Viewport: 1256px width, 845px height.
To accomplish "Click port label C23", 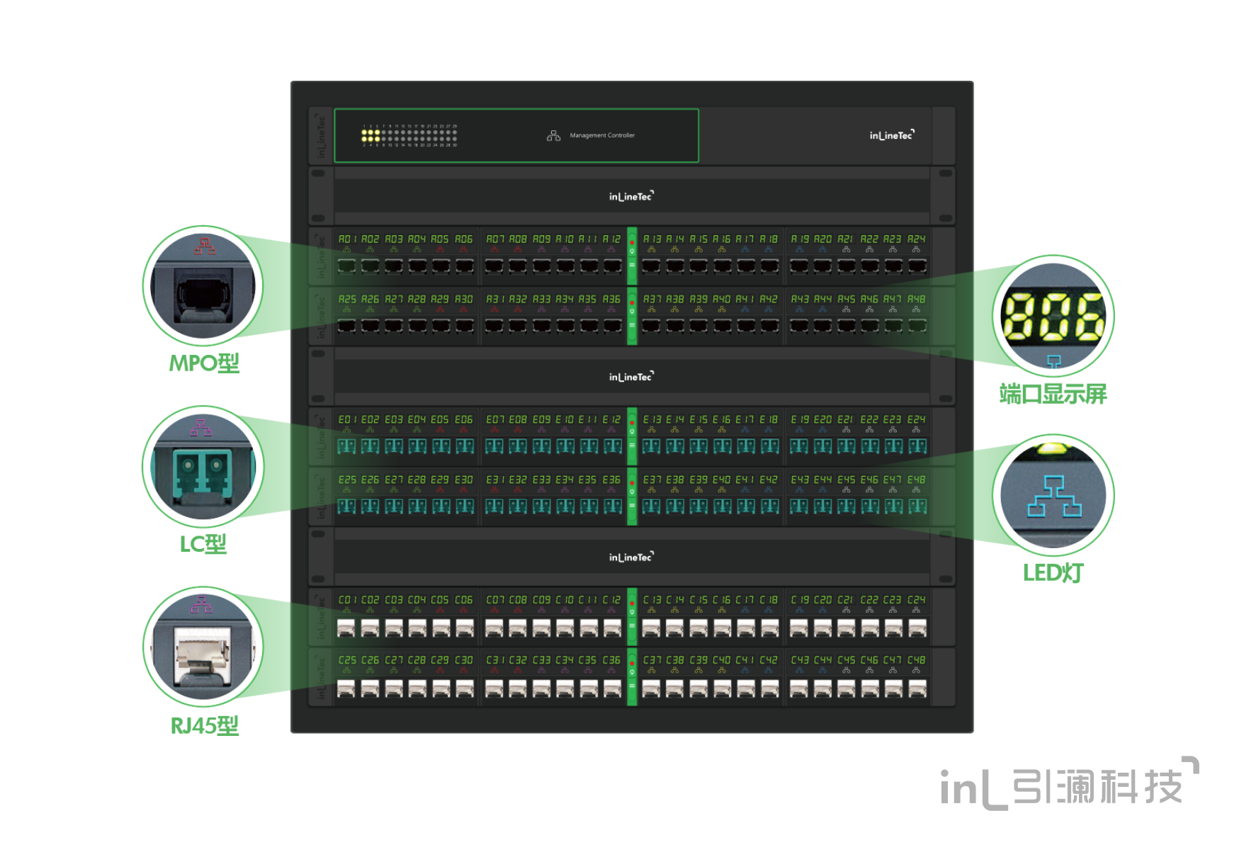I will pyautogui.click(x=893, y=600).
